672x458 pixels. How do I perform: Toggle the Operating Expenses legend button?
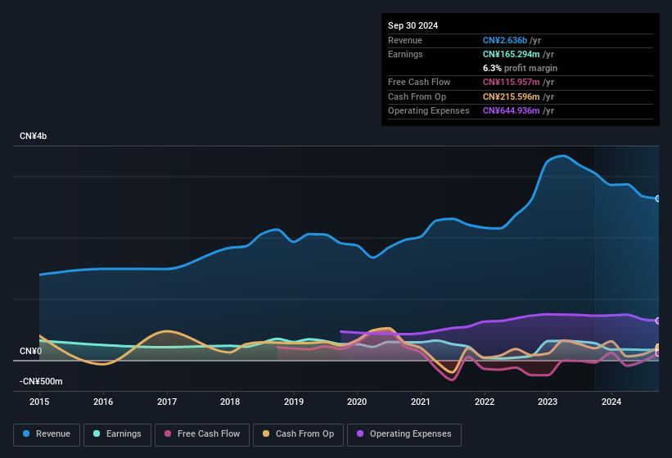[x=404, y=434]
